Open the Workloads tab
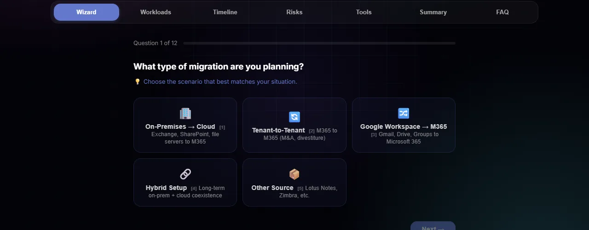 tap(156, 12)
